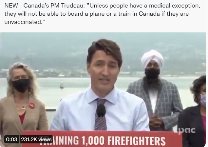The image size is (208, 147).
Task: Click the 0:03 video duration badge
Action: click(x=11, y=139)
